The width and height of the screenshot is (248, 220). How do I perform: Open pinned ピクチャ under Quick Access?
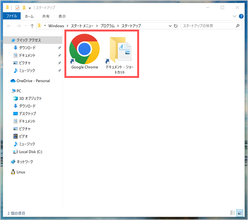[25, 63]
